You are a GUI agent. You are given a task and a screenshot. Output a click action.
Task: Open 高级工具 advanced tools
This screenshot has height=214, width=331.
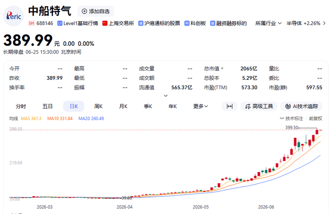click(259, 106)
